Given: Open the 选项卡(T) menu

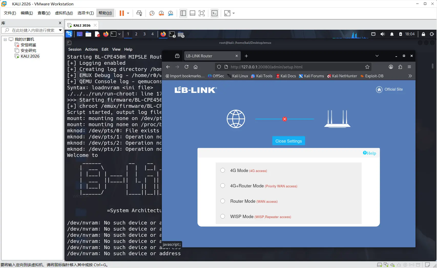Looking at the screenshot, I should click(x=86, y=13).
